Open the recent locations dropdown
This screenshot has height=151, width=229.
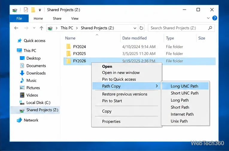click(x=34, y=28)
